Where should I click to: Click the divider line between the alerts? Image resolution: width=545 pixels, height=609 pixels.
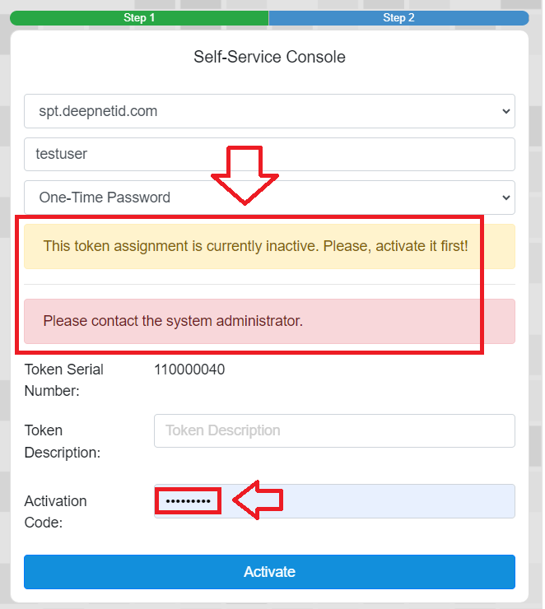(269, 284)
